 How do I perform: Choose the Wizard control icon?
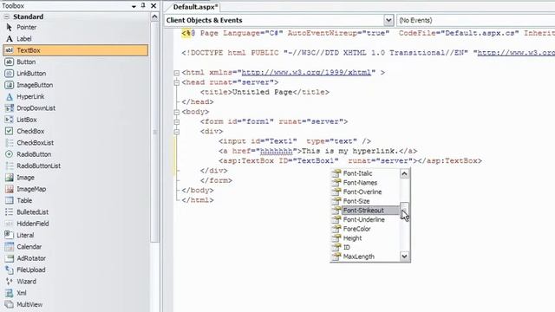(10, 282)
